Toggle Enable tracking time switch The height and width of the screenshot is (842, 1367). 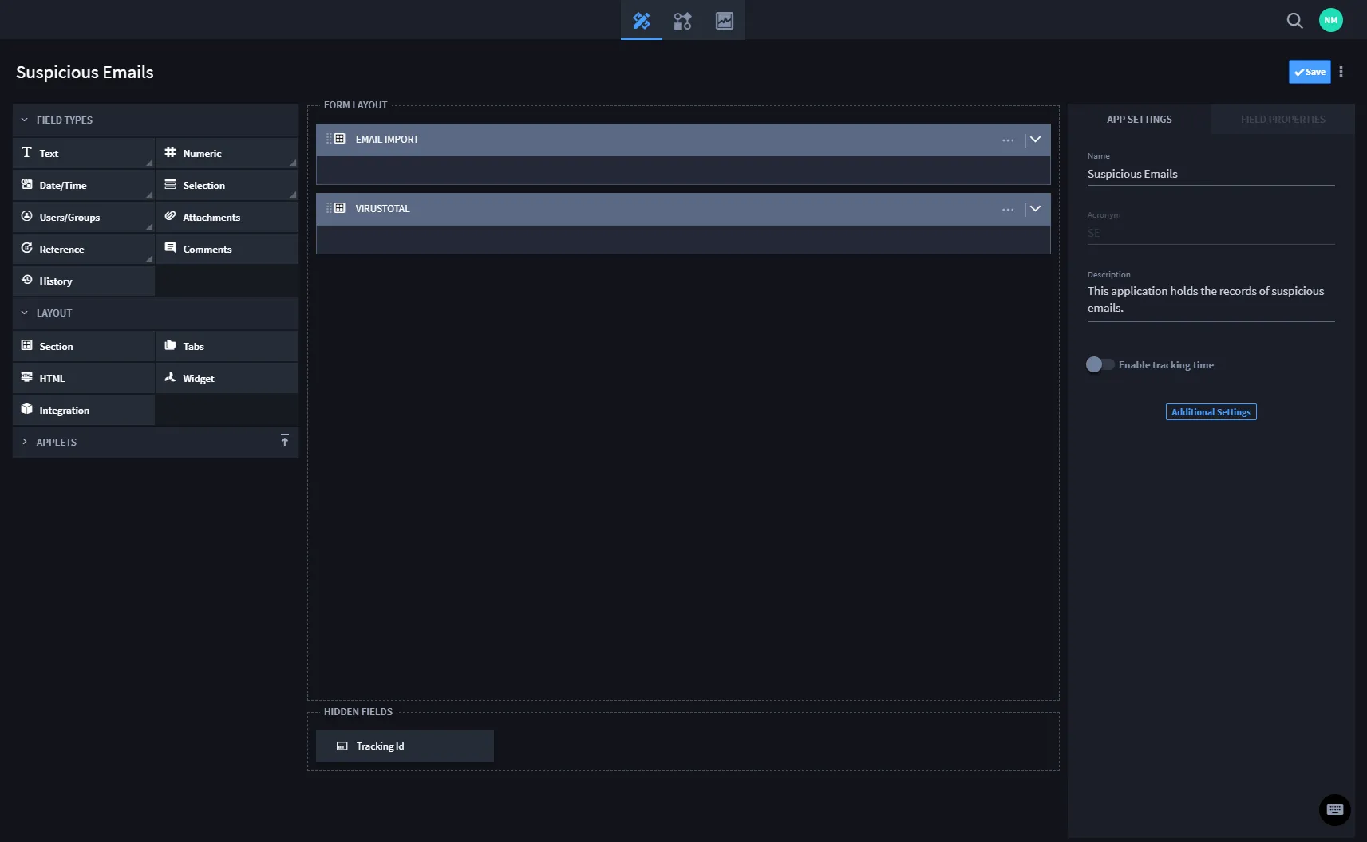[x=1100, y=364]
